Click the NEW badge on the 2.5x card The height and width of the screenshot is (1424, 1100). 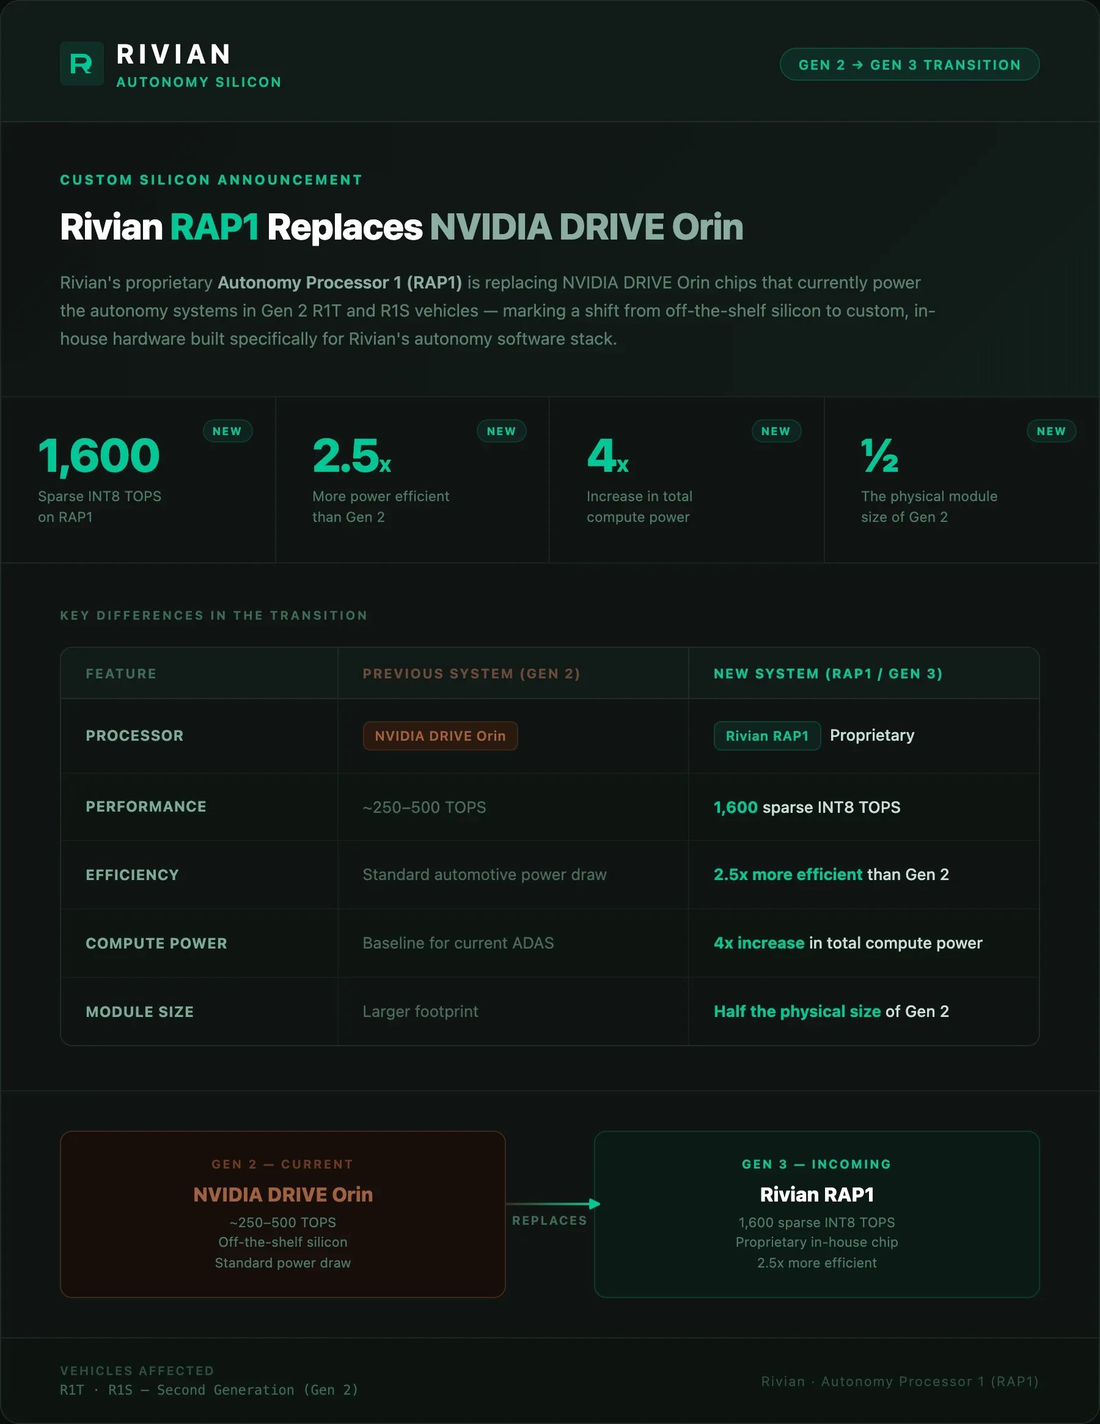(x=502, y=431)
